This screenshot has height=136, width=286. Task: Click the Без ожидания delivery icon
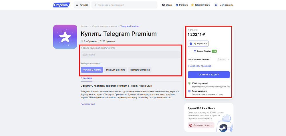click(189, 91)
